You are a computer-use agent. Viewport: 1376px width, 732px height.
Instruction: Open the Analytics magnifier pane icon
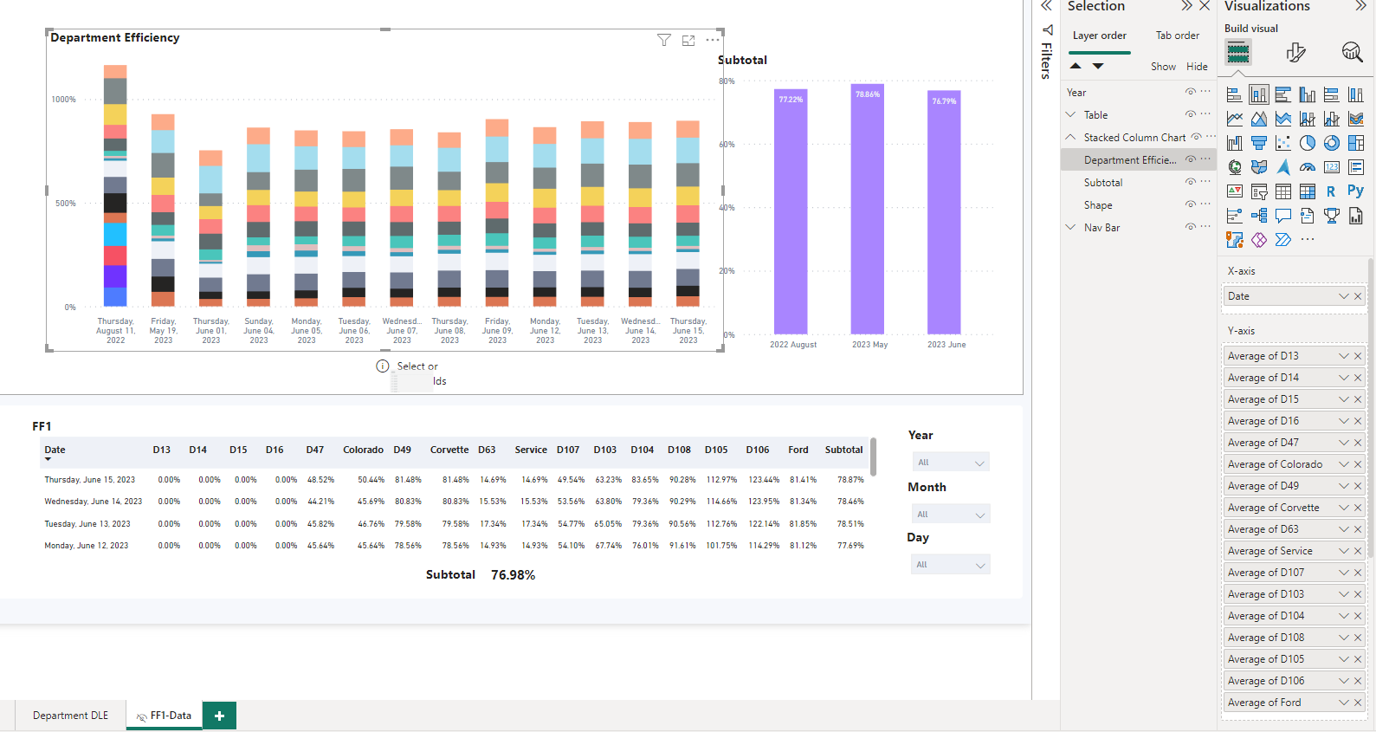1352,53
